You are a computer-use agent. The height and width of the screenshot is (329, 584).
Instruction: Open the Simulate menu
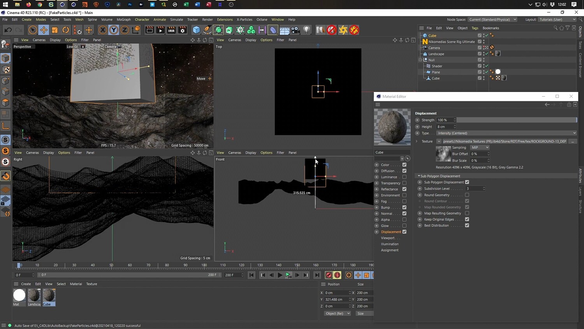pos(176,19)
